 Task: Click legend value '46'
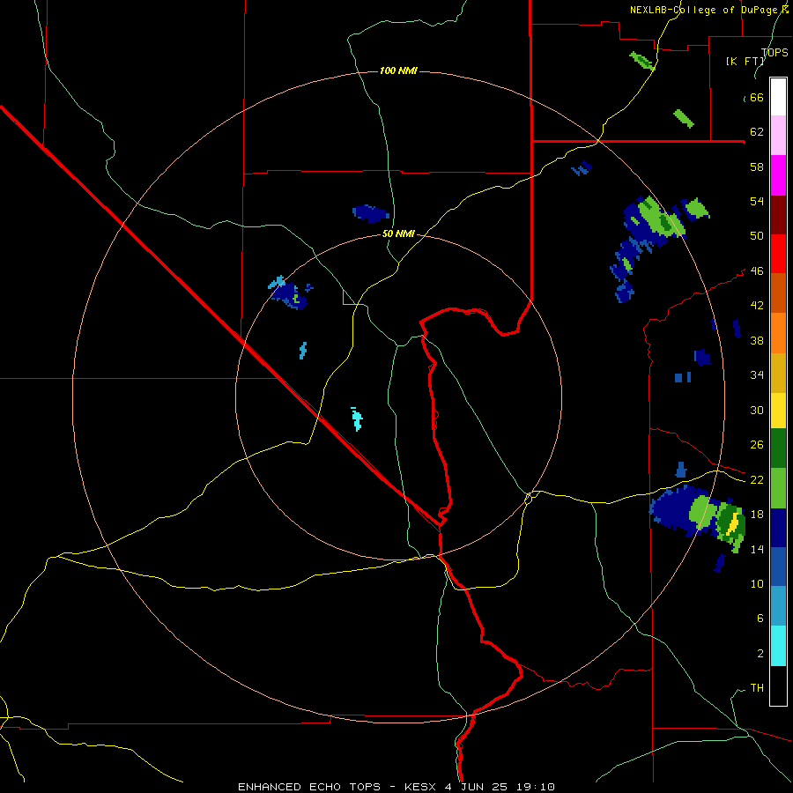(757, 271)
